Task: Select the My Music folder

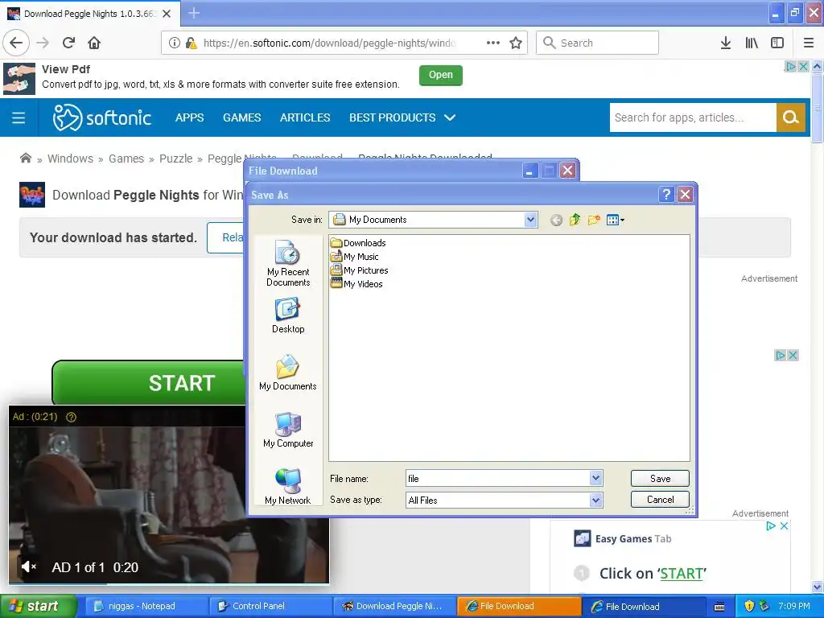Action: point(355,257)
